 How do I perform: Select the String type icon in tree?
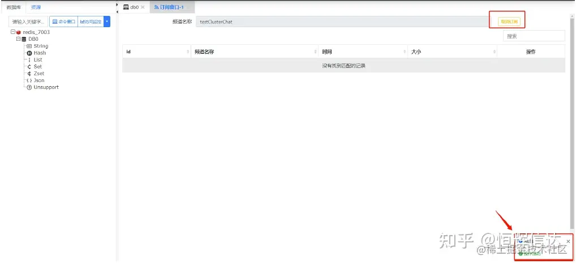pos(29,46)
